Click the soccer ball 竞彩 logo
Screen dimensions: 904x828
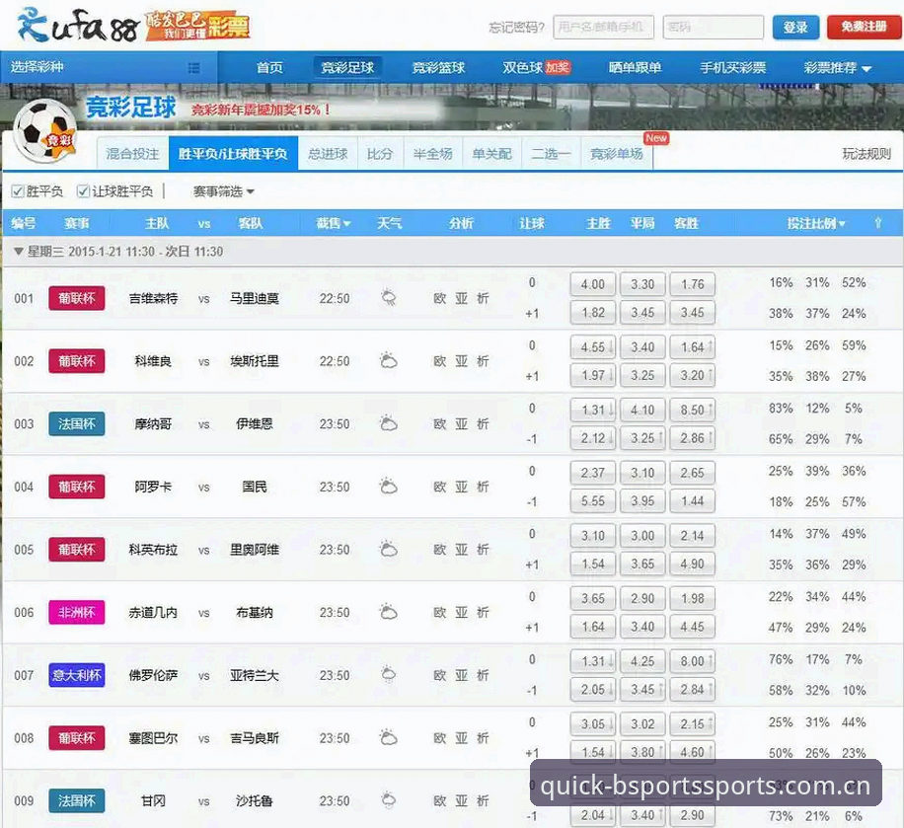(x=44, y=131)
